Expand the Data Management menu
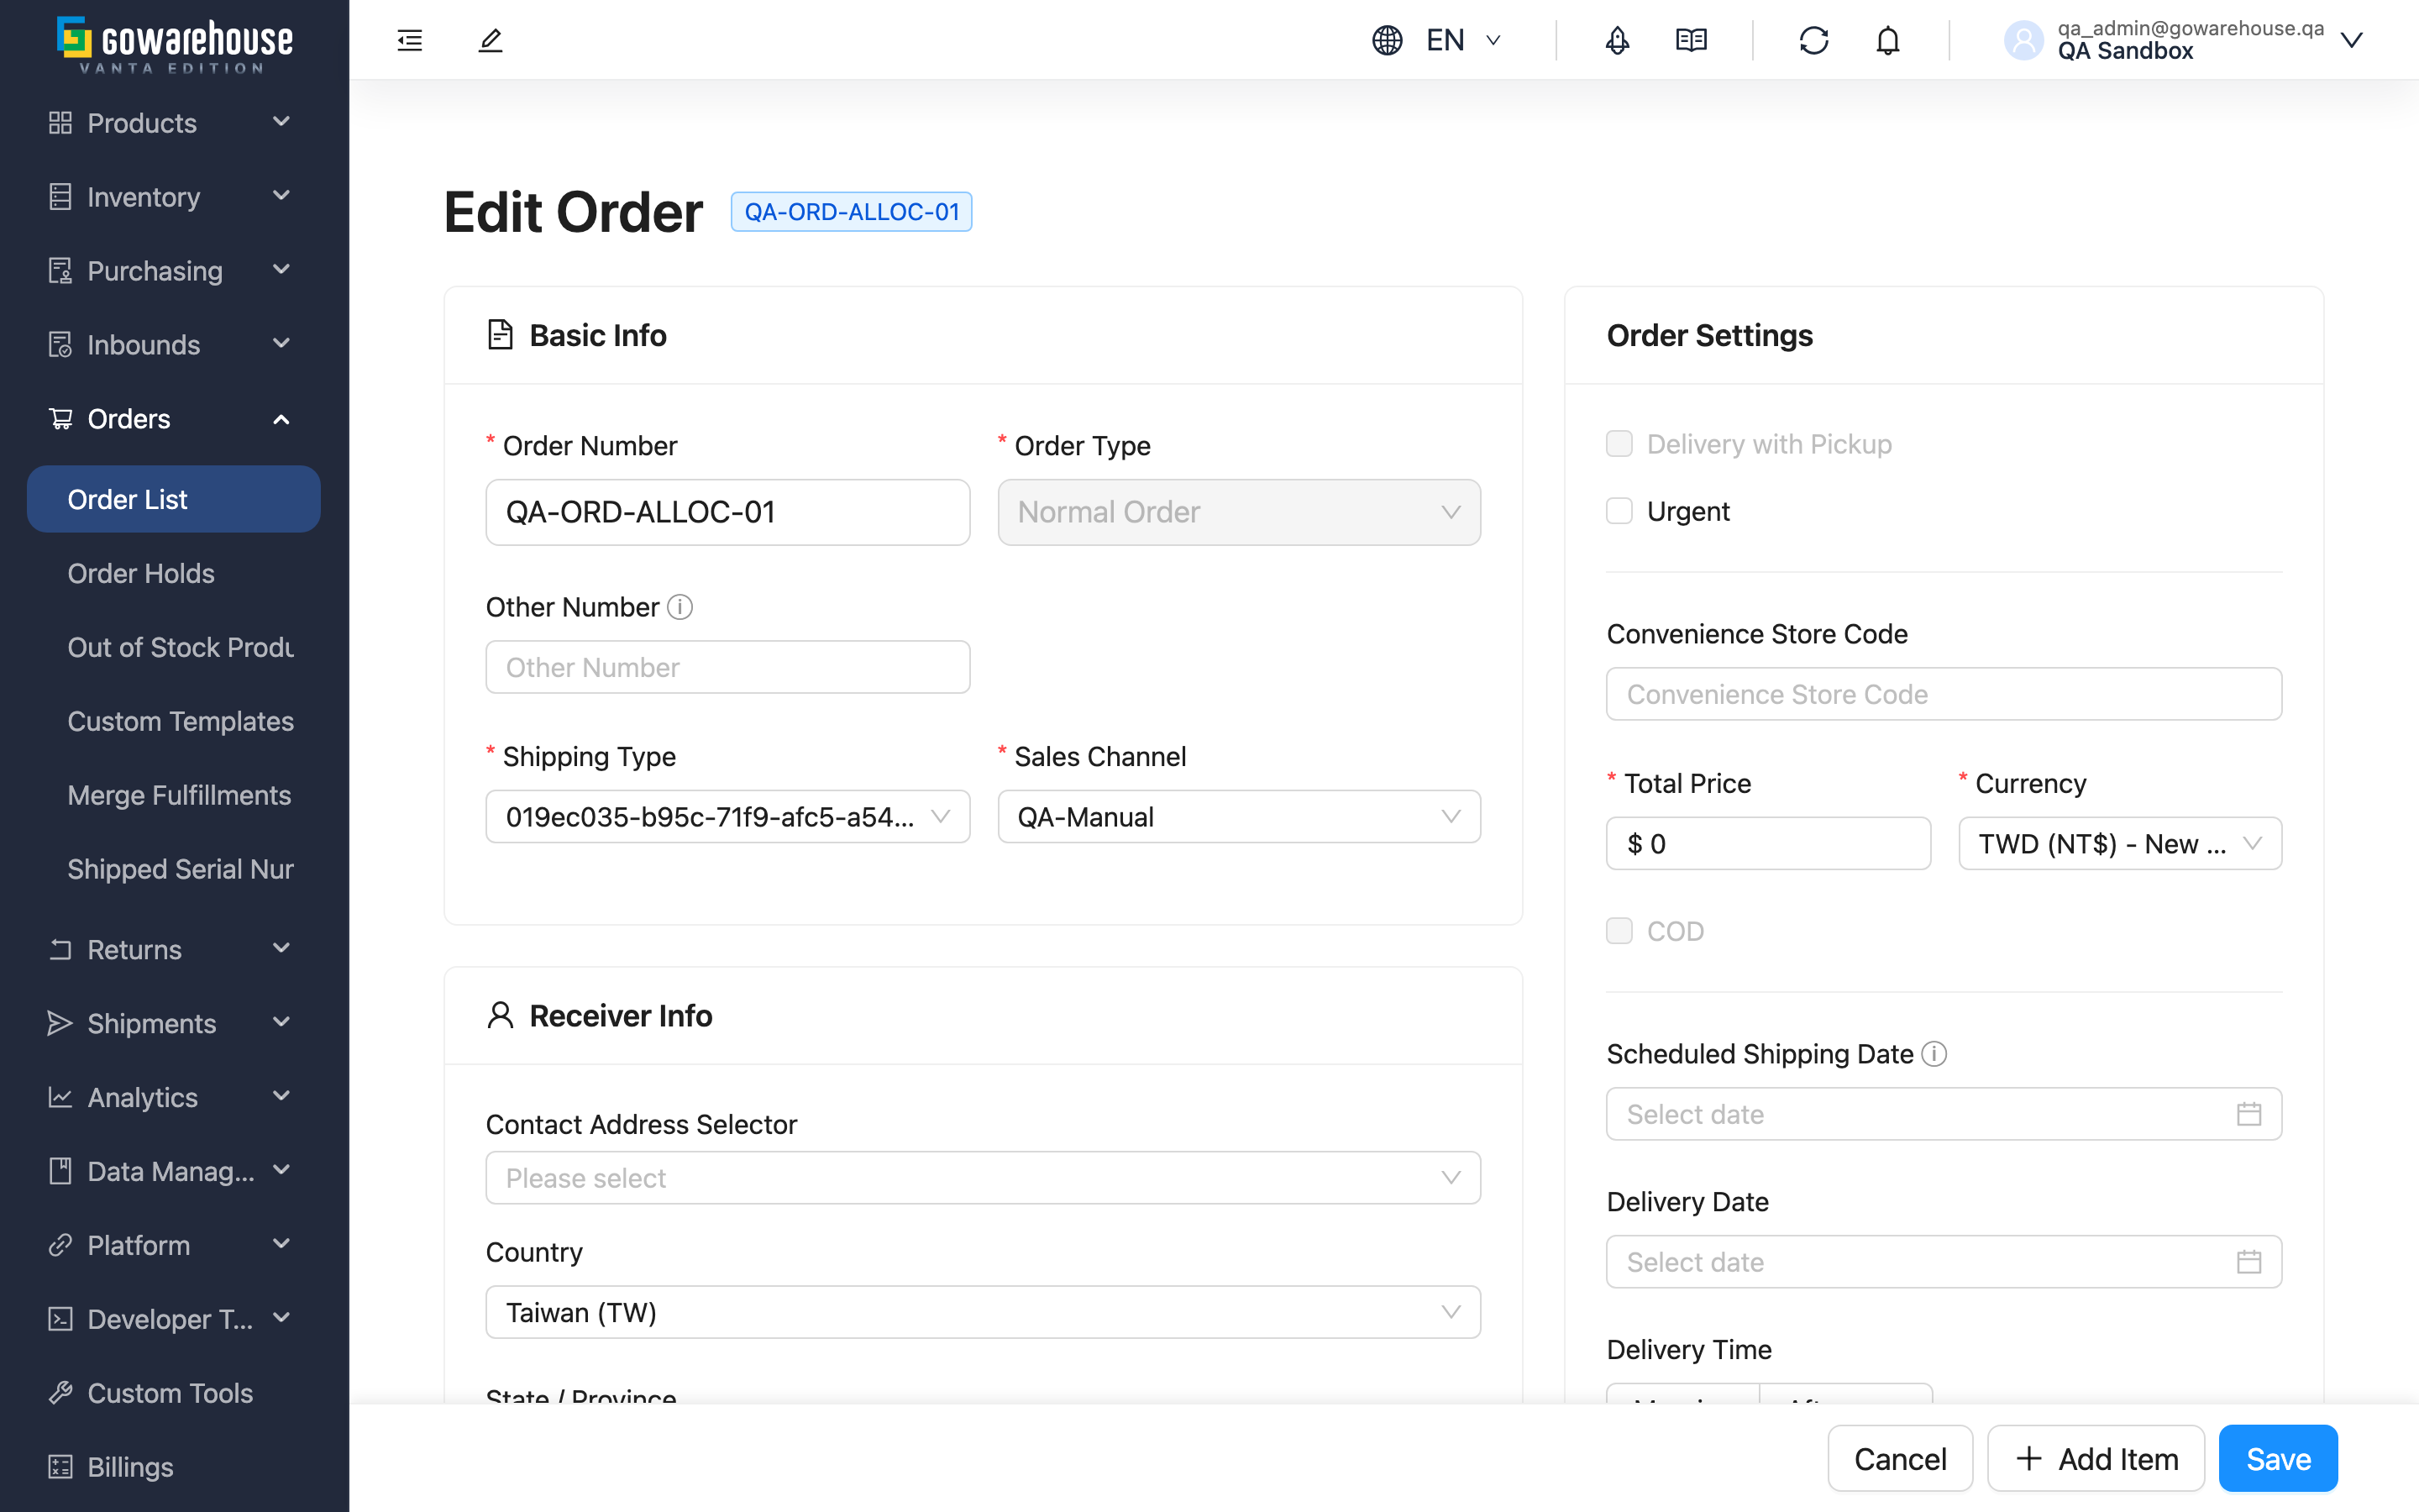Image resolution: width=2419 pixels, height=1512 pixels. pyautogui.click(x=174, y=1171)
